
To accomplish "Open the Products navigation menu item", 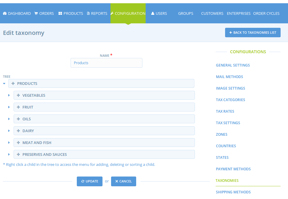I will pyautogui.click(x=71, y=13).
